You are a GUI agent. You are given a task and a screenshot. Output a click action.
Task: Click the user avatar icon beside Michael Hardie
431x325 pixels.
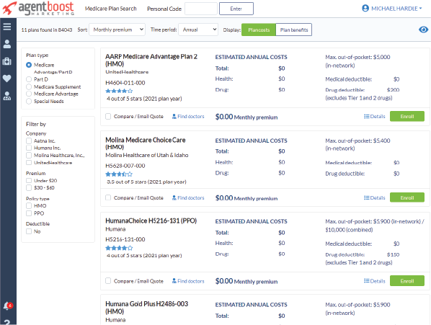tap(365, 9)
